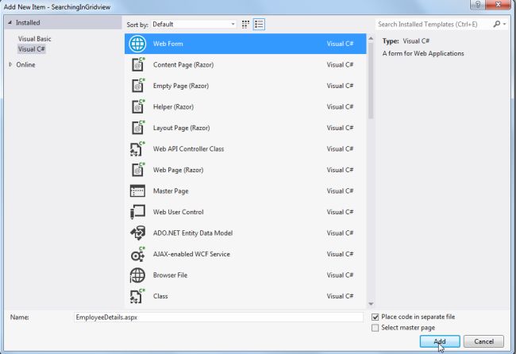The image size is (516, 354).
Task: Switch to small icons grid view
Action: pyautogui.click(x=245, y=25)
